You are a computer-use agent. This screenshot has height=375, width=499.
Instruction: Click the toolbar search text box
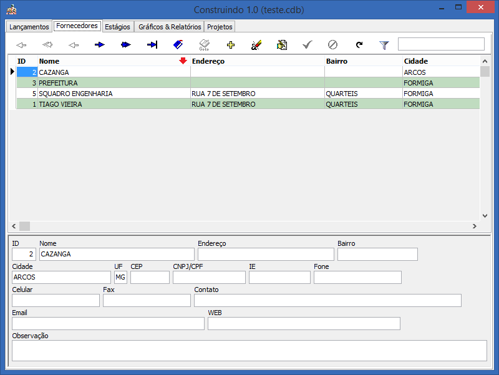pyautogui.click(x=441, y=44)
